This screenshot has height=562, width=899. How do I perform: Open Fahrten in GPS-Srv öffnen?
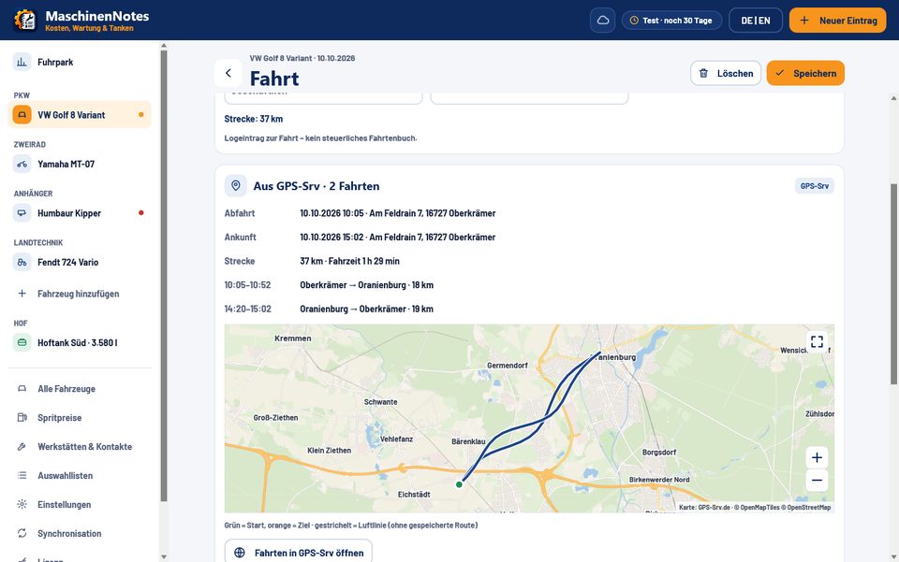point(298,553)
